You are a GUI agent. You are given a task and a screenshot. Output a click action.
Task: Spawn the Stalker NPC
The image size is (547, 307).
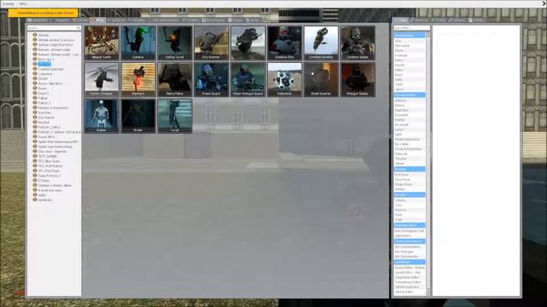[x=102, y=116]
